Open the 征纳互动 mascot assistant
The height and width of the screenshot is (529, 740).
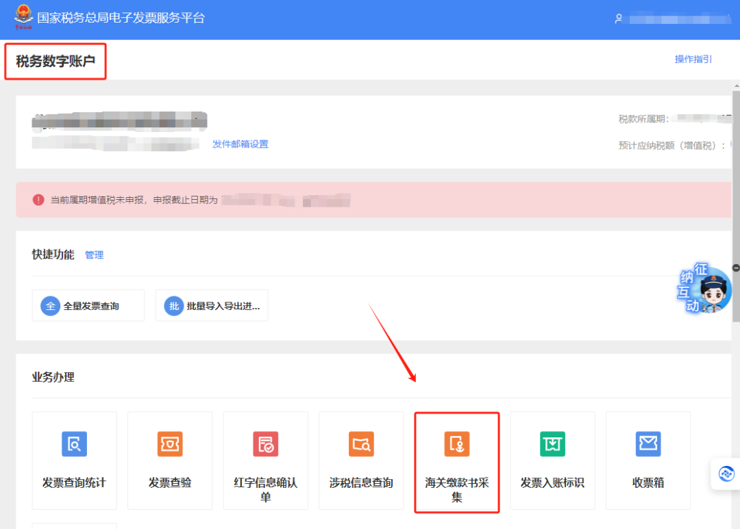[705, 288]
